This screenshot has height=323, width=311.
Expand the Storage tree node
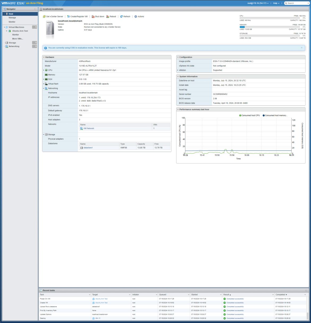4,43
